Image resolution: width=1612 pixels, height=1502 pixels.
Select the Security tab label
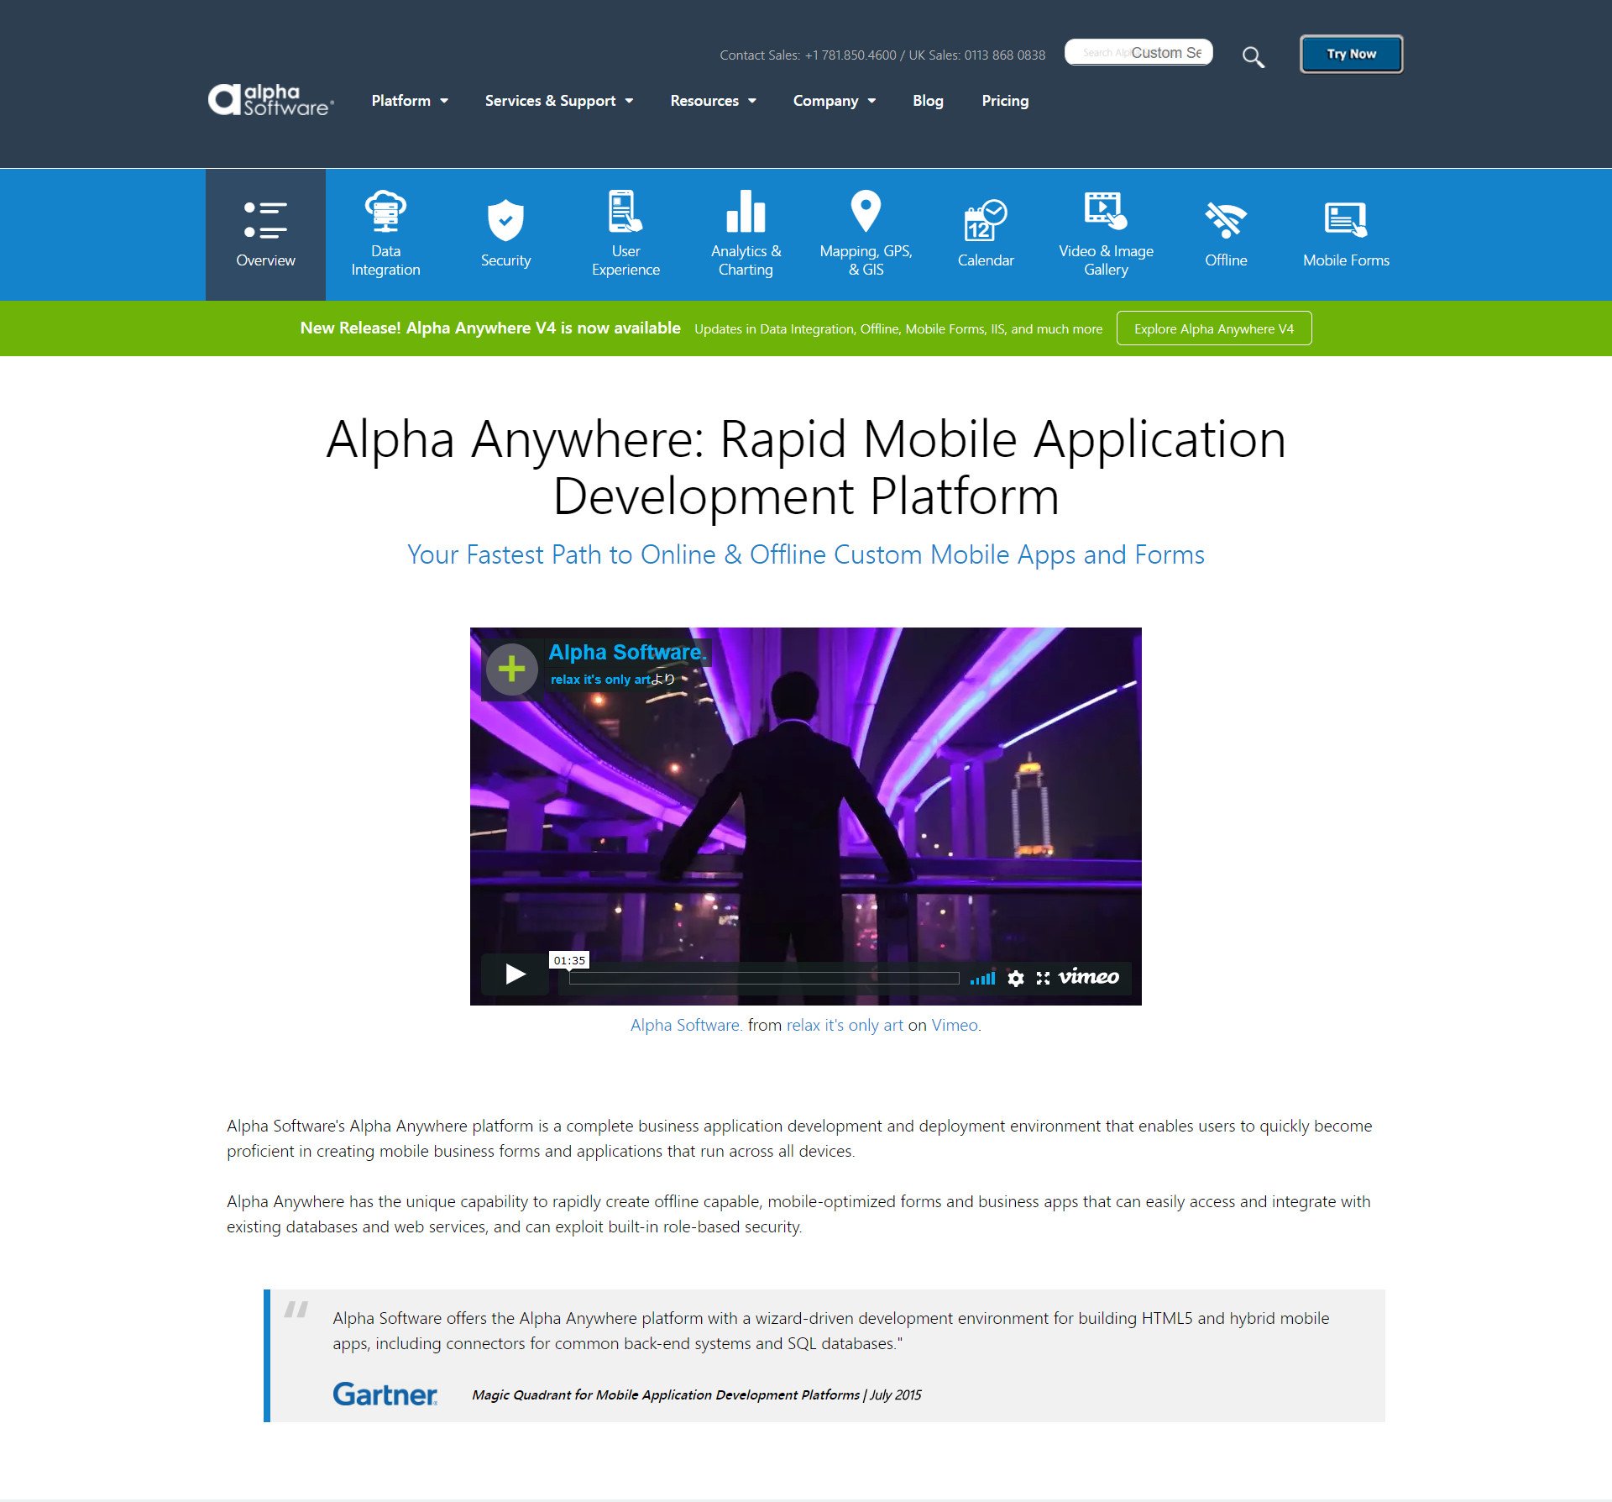tap(505, 260)
